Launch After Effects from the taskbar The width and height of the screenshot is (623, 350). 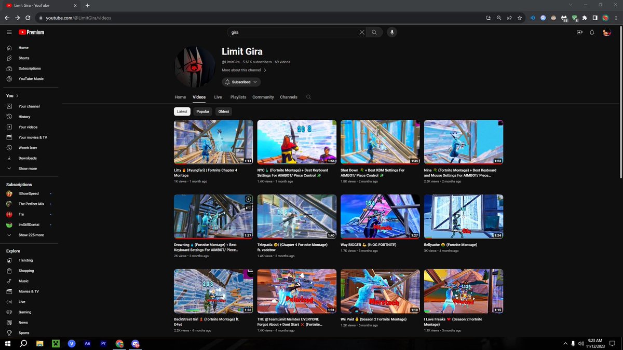[x=87, y=343]
